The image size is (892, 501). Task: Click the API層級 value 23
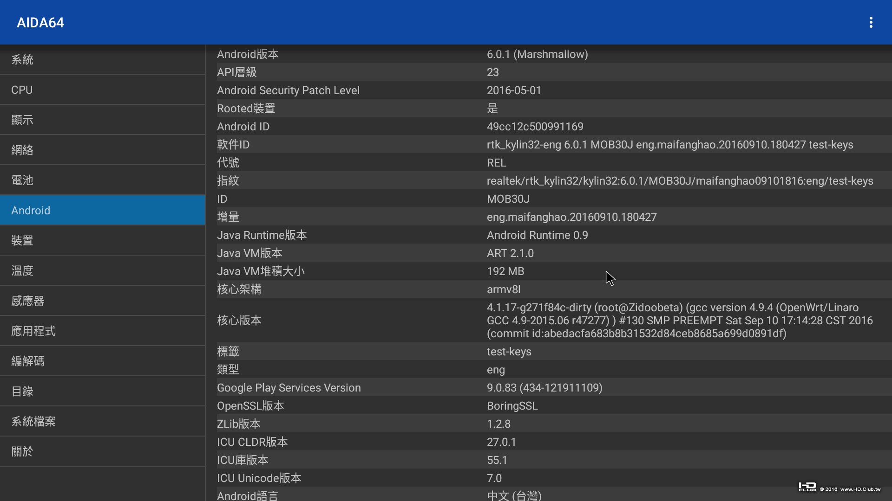[493, 72]
